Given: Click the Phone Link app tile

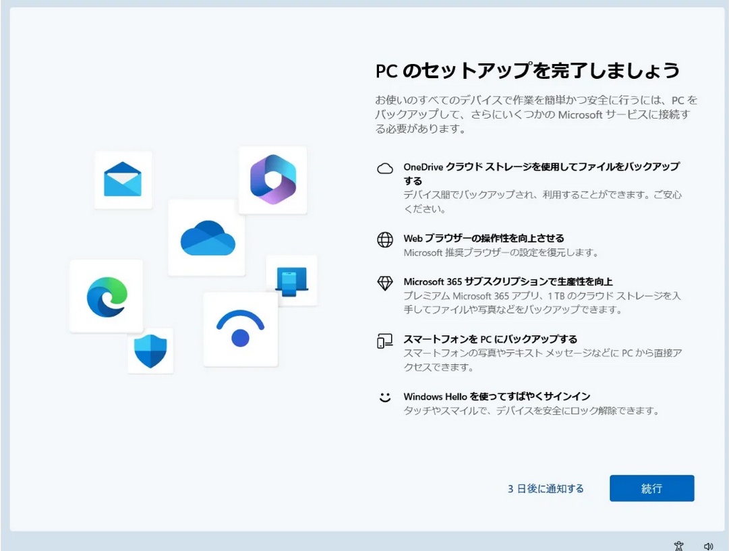Looking at the screenshot, I should (x=291, y=281).
